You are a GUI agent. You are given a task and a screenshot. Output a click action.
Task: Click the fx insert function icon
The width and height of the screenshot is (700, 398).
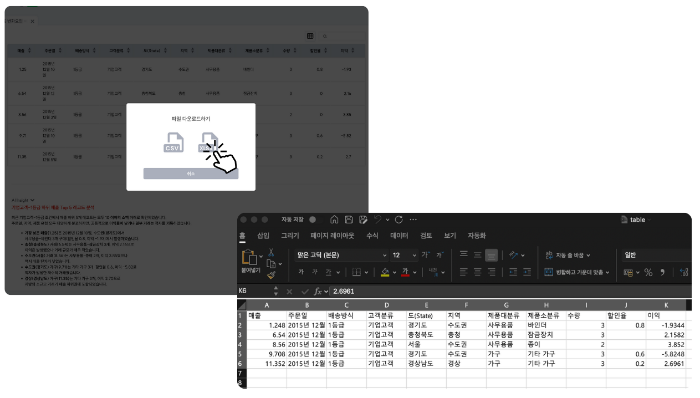coord(318,291)
